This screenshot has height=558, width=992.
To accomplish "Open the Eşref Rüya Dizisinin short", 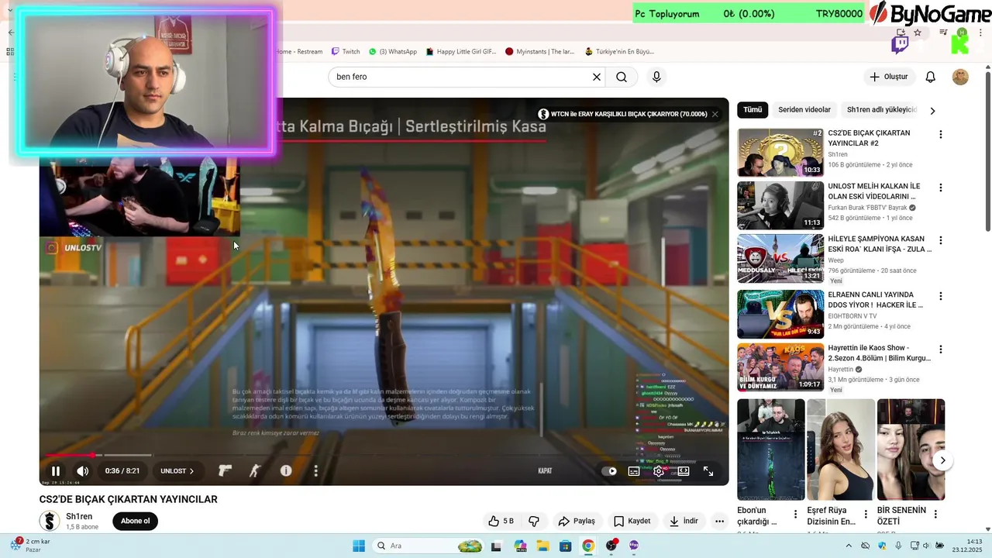I will [x=841, y=449].
